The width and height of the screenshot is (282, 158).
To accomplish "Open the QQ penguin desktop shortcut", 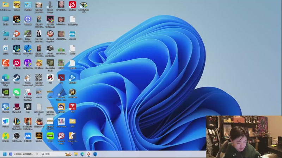I will pos(50,78).
